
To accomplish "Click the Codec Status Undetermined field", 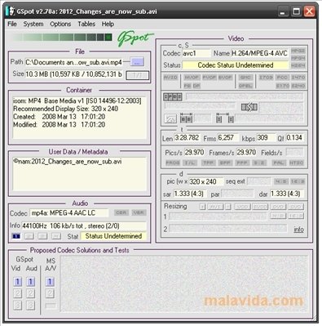I will [236, 65].
